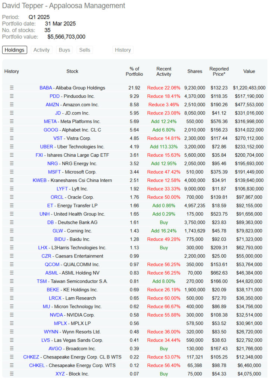Open the AVGO ticker link
The height and width of the screenshot is (382, 269).
(55, 348)
